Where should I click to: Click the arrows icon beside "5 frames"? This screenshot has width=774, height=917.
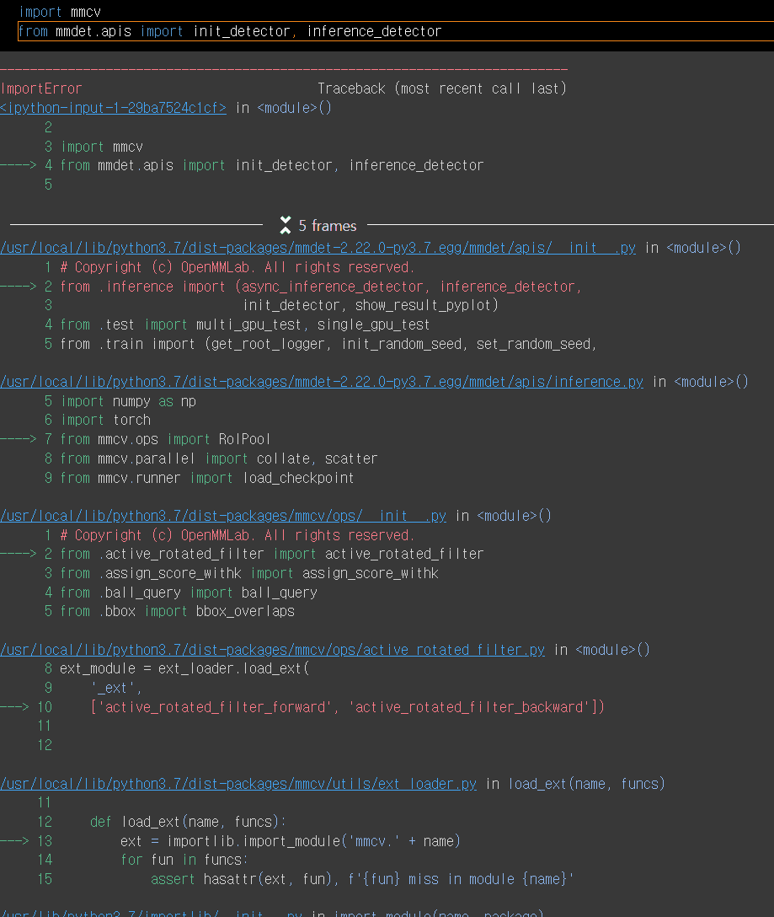[286, 226]
